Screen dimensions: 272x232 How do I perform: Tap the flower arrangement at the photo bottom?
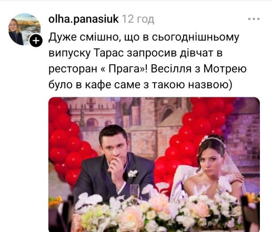158,213
